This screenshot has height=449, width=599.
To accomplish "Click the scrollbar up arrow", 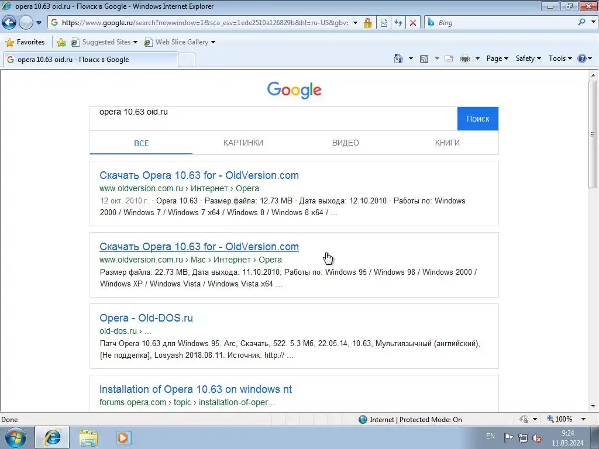I will pos(593,75).
